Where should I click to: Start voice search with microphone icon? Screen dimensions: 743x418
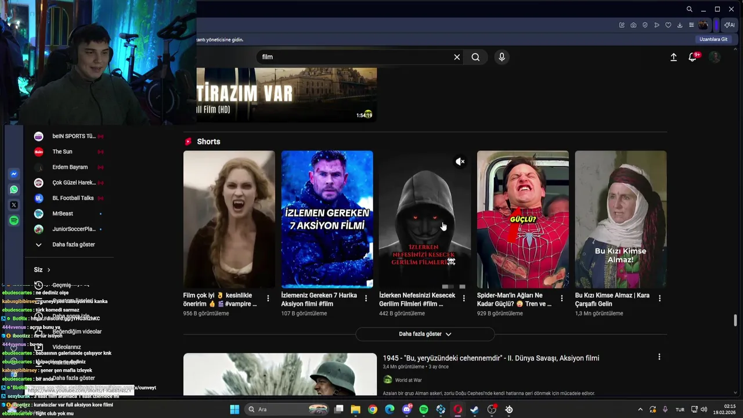[502, 57]
